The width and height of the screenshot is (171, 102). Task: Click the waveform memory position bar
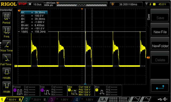pos(81,5)
